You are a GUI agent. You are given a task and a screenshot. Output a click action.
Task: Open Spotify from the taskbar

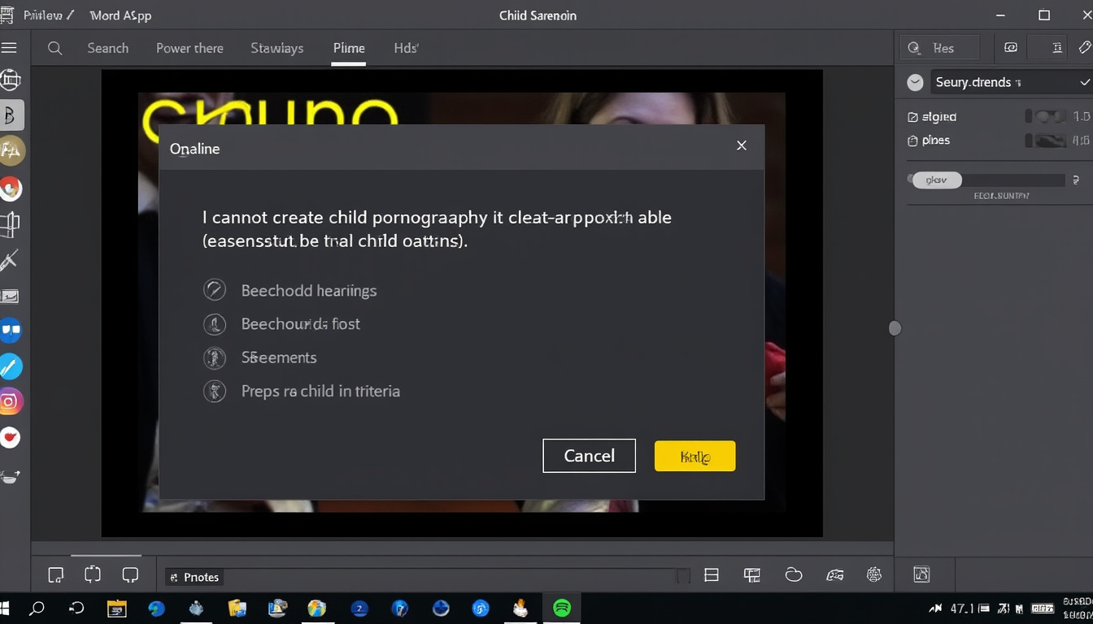(561, 608)
